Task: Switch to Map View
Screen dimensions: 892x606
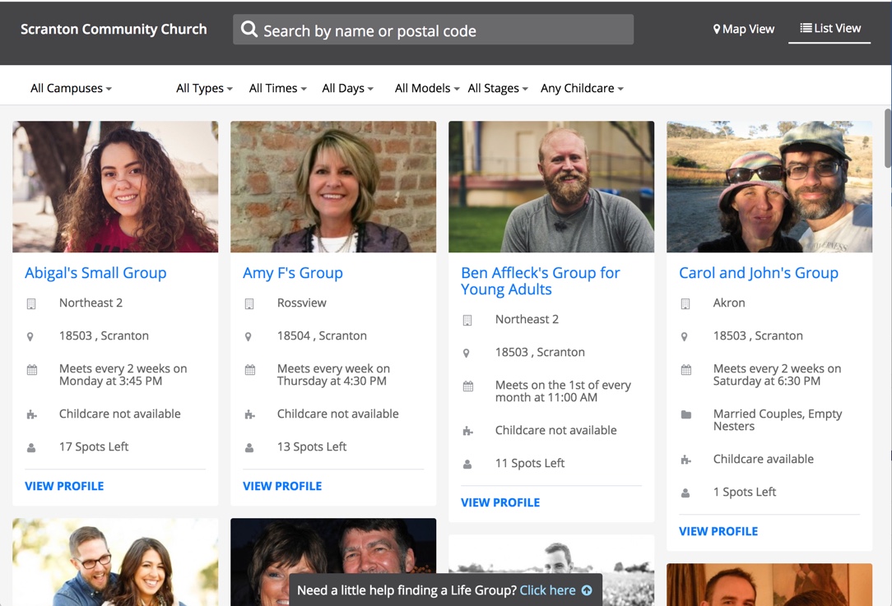Action: point(744,29)
